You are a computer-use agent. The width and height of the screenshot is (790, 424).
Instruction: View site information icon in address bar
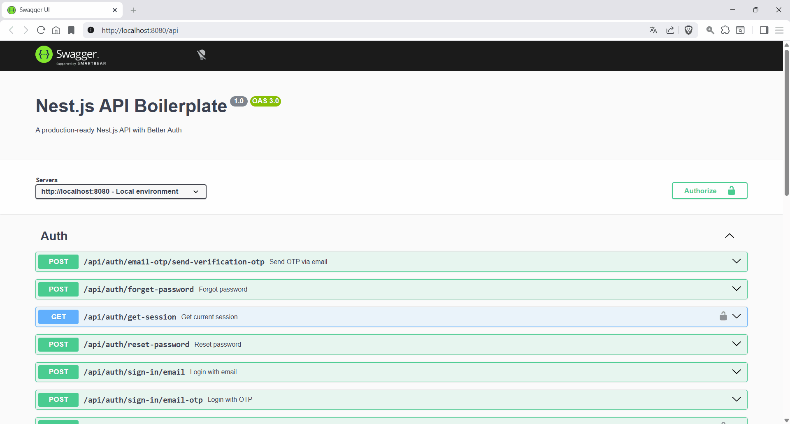coord(91,30)
